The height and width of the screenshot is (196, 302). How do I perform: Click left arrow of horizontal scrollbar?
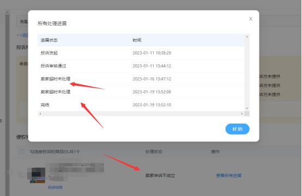(x=40, y=114)
